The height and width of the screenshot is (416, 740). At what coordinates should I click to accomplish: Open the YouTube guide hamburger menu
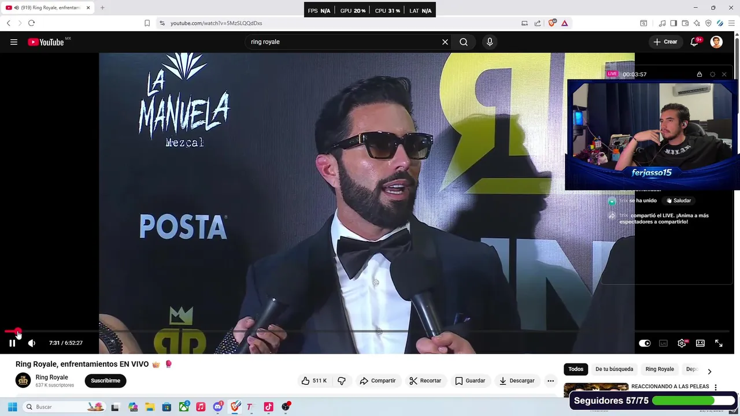click(14, 42)
